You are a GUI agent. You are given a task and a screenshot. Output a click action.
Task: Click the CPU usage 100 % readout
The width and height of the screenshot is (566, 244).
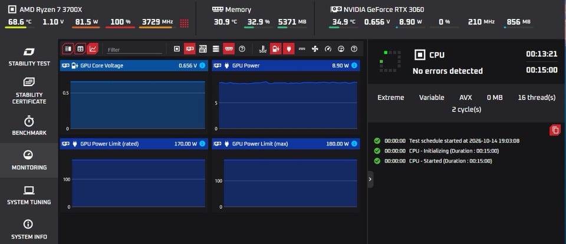point(120,22)
